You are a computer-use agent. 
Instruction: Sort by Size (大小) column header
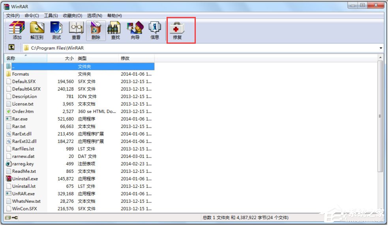coord(61,58)
